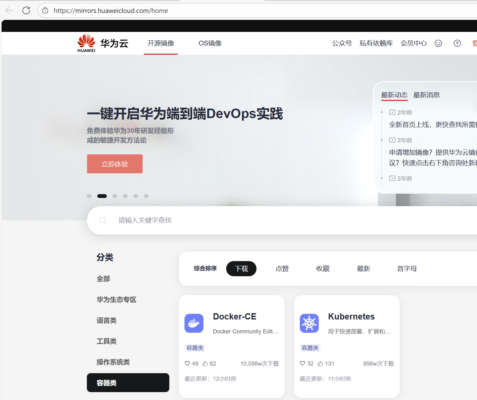This screenshot has height=400, width=477.
Task: Select the 语言类 category
Action: [x=106, y=320]
